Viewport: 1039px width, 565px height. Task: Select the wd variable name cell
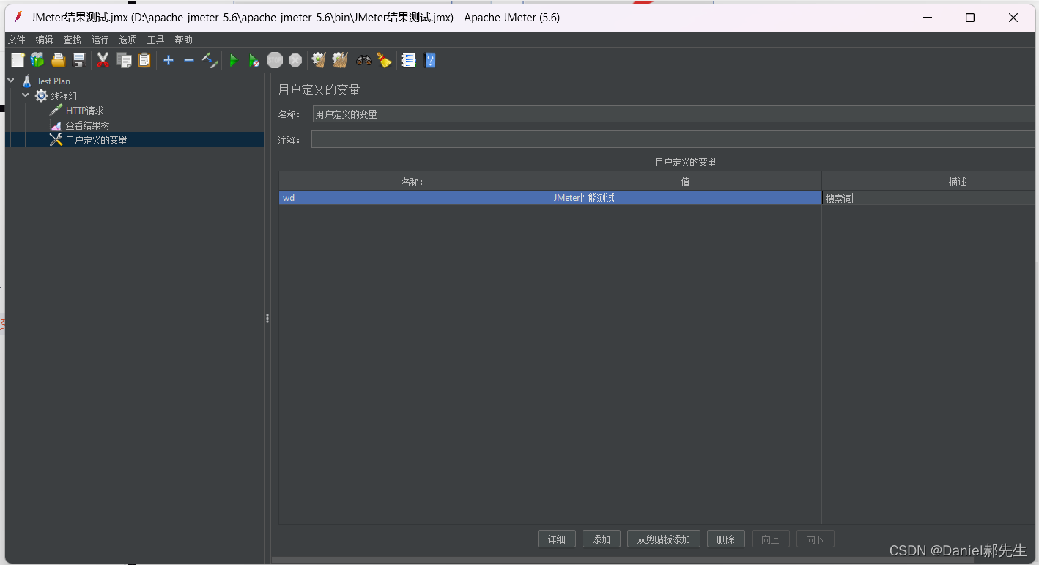tap(414, 198)
